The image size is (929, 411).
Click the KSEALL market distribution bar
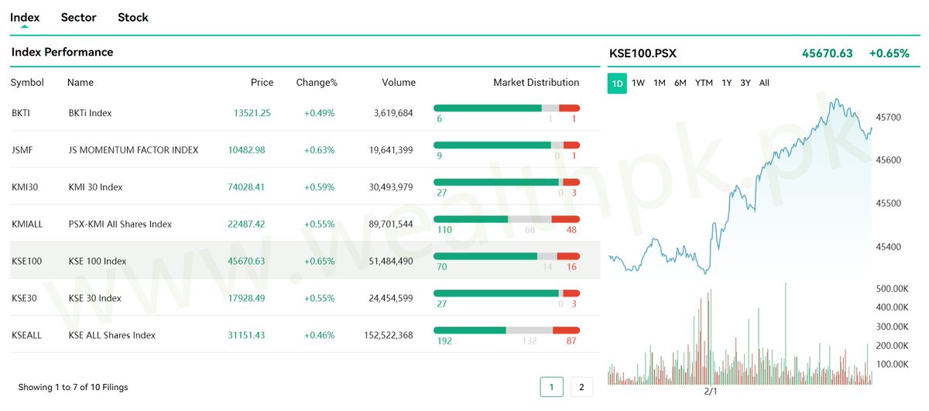point(506,331)
